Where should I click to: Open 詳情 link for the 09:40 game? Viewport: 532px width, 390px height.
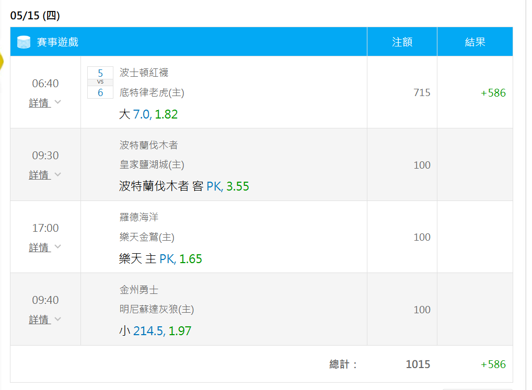40,320
